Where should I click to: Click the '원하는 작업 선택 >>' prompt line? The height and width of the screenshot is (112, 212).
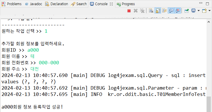(x=24, y=31)
